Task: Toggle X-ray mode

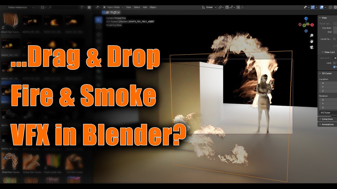Action: (330, 7)
